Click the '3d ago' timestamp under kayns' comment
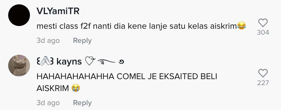The image size is (281, 110). tap(48, 103)
